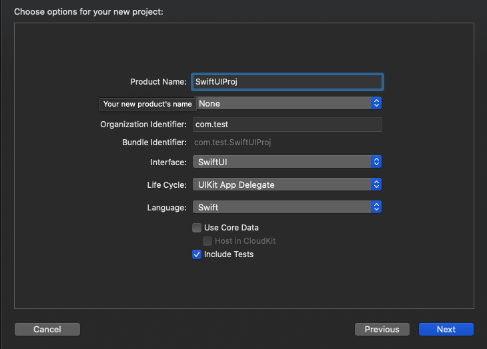
Task: Click the Product Name text field
Action: (x=287, y=81)
